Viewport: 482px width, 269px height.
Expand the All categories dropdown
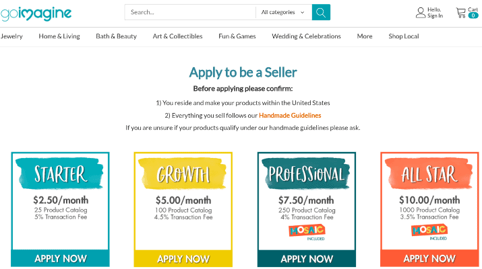tap(283, 12)
